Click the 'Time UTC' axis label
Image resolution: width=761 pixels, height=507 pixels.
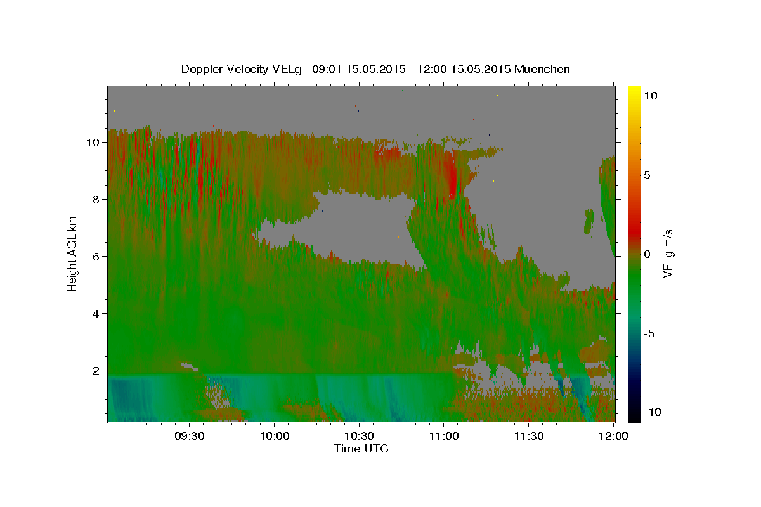361,449
